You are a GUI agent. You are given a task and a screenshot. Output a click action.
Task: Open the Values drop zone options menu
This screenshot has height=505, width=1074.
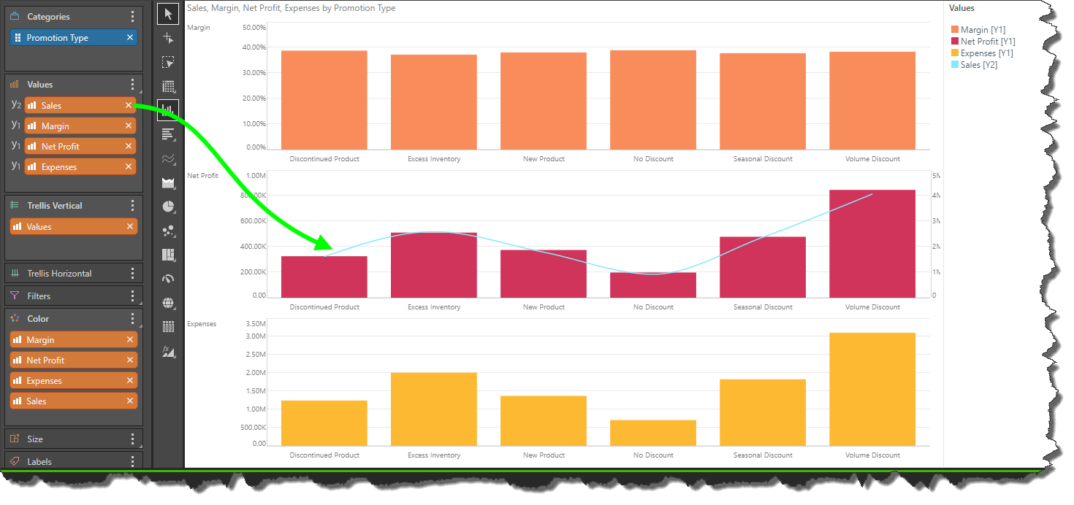click(132, 85)
